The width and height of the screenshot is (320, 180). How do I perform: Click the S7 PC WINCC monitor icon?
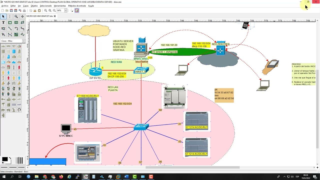[66, 129]
